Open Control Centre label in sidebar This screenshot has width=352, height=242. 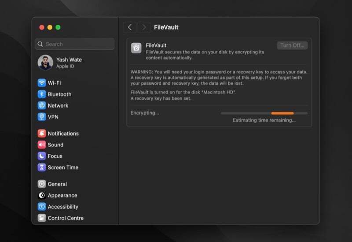click(x=66, y=218)
